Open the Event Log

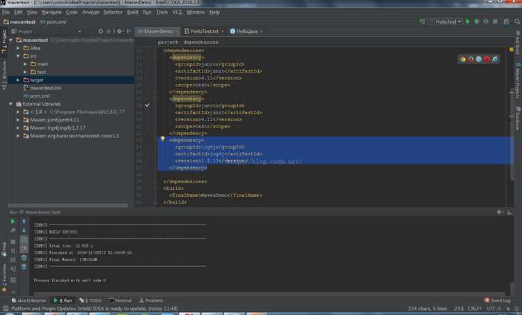(x=498, y=300)
